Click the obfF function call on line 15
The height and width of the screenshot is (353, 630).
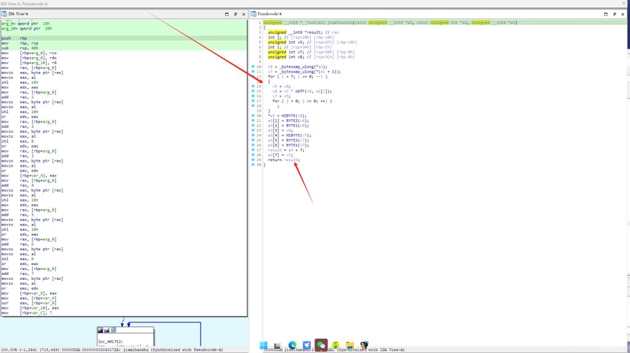tap(300, 91)
